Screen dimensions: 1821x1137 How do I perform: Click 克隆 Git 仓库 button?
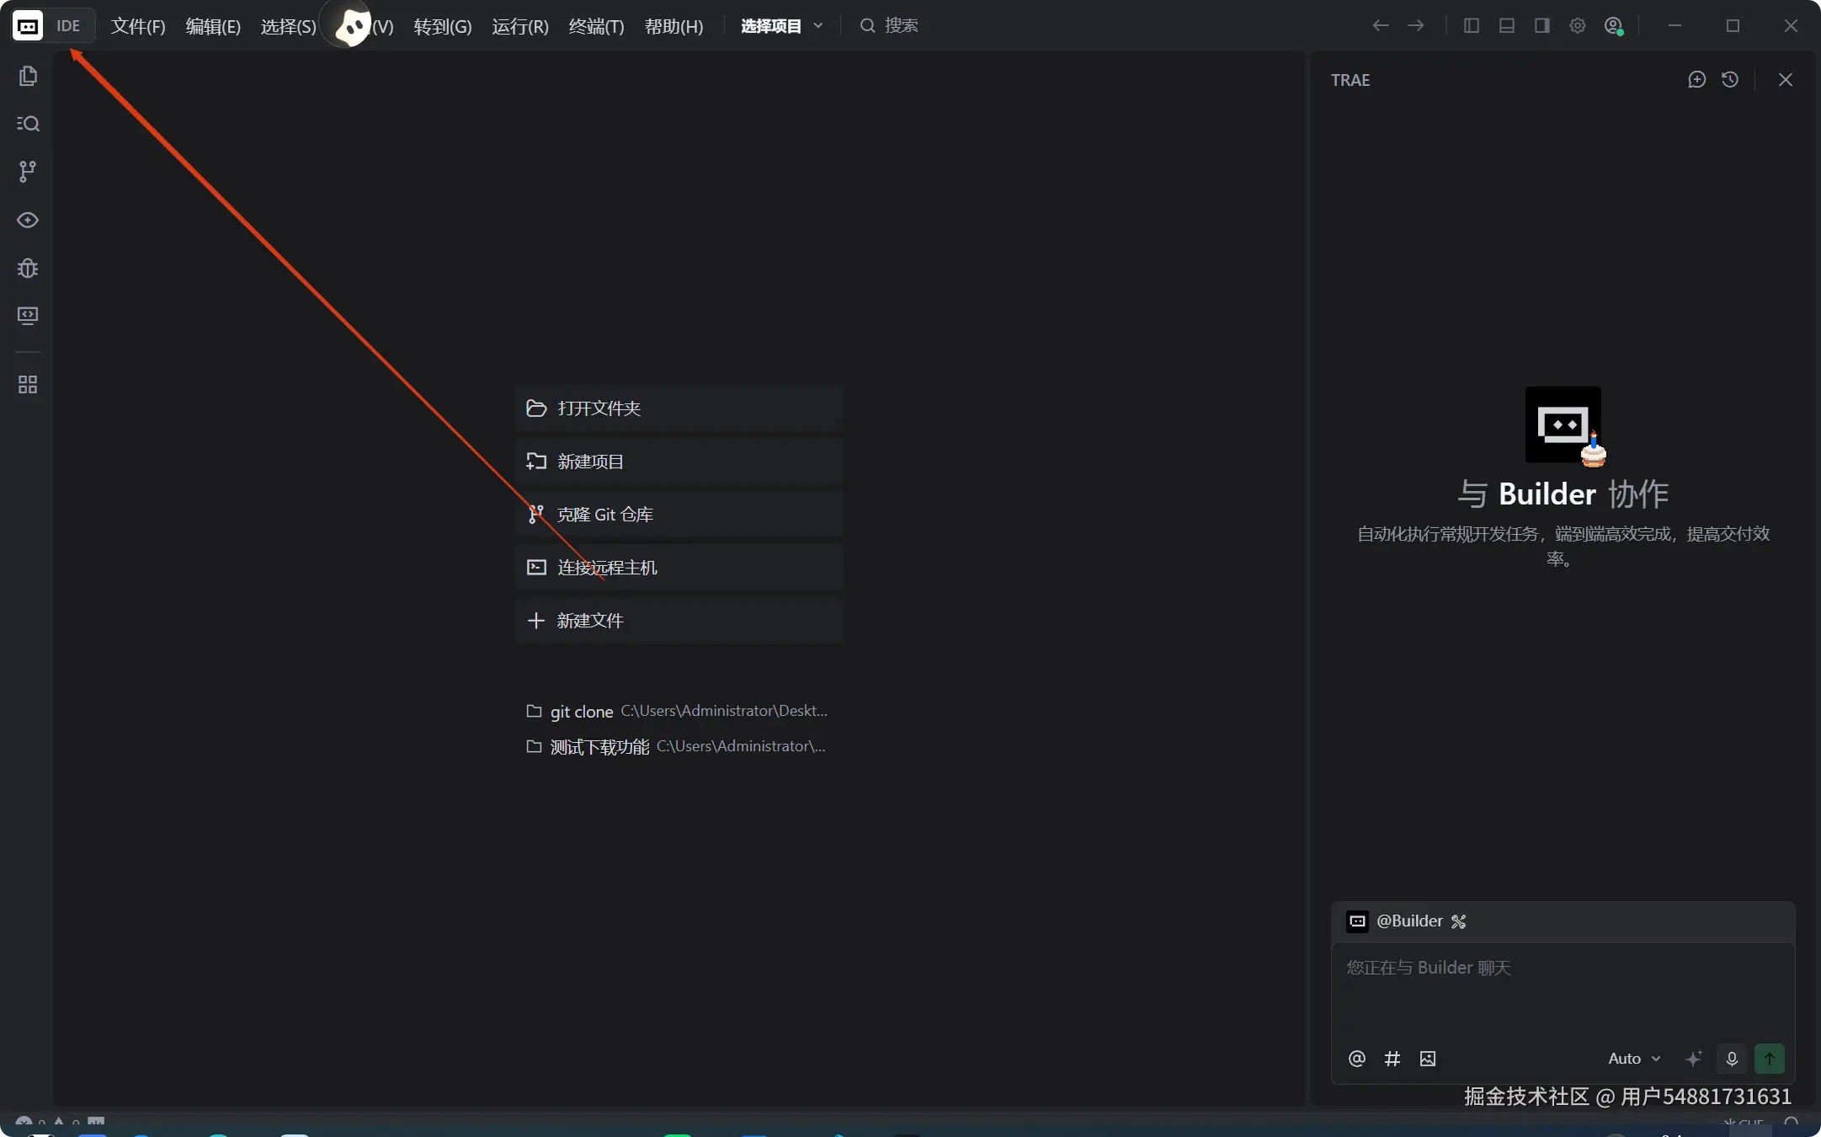[x=679, y=515]
